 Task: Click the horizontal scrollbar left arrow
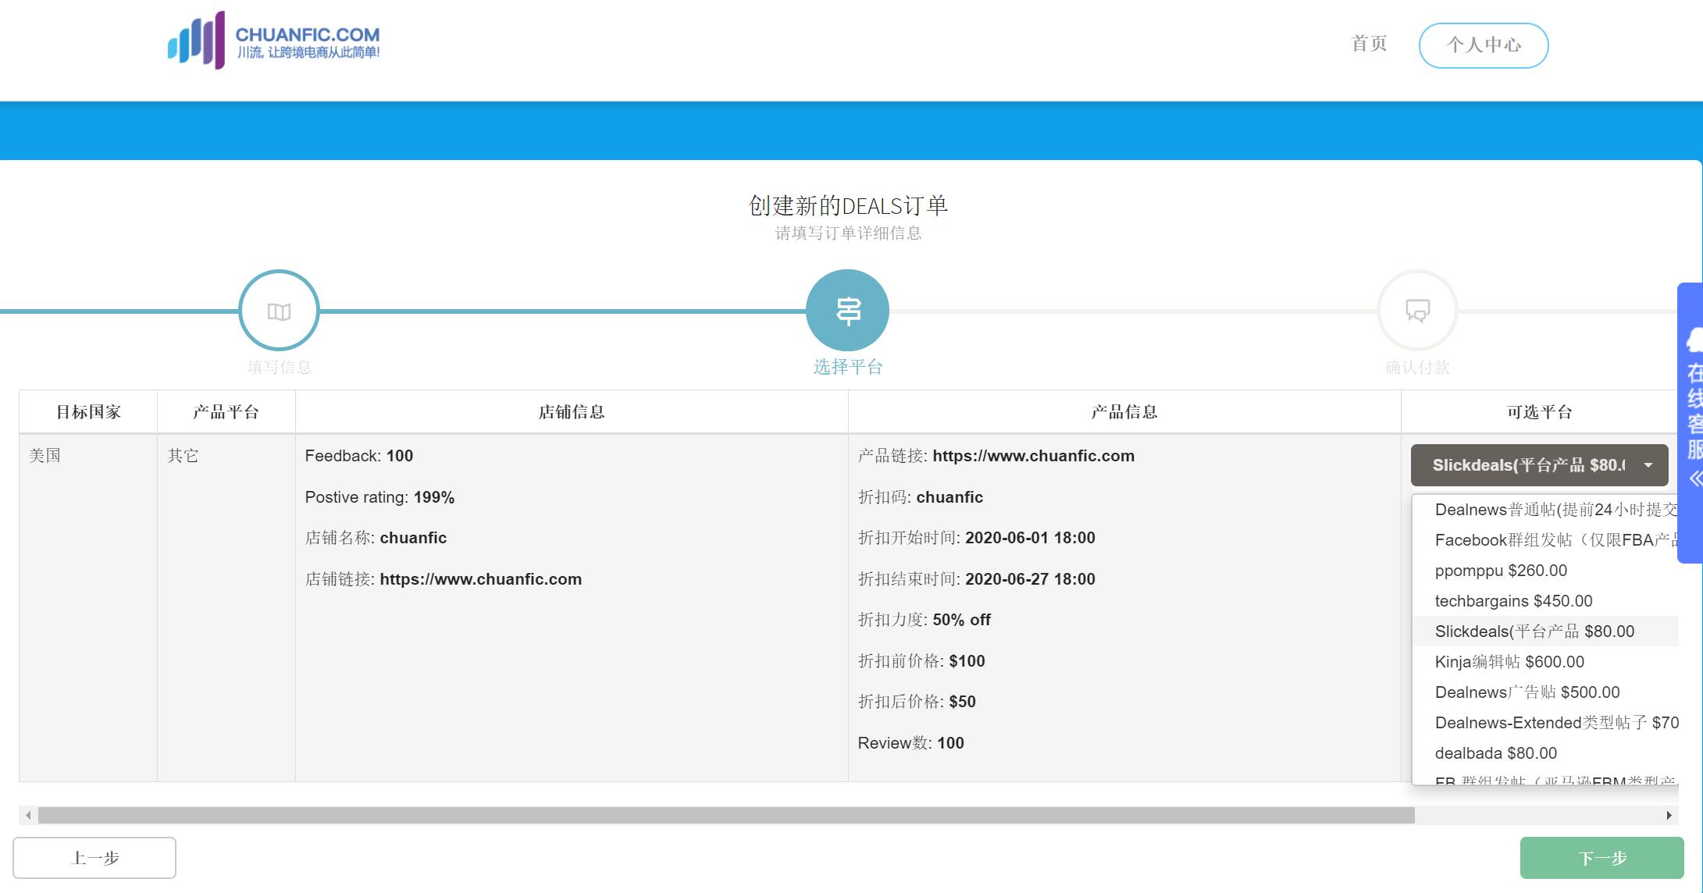(x=28, y=815)
